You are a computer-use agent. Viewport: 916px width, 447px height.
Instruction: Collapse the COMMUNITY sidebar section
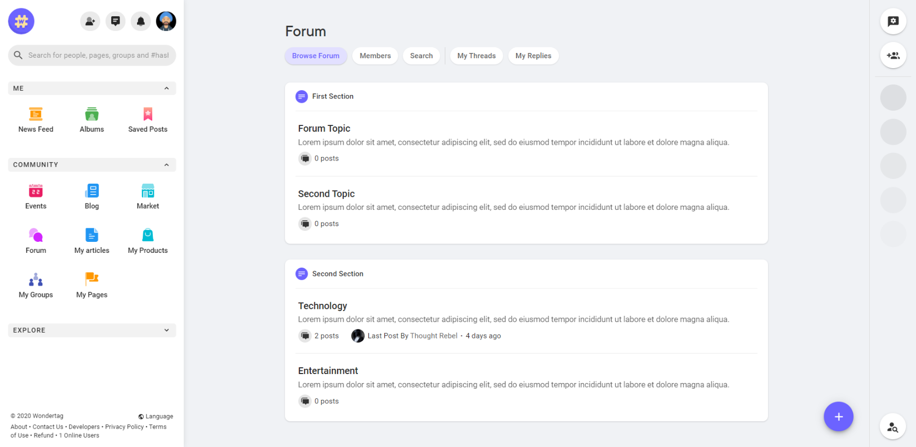pyautogui.click(x=166, y=165)
